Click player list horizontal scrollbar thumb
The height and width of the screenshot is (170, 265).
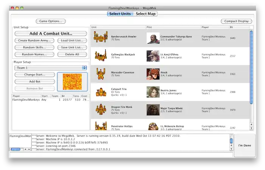point(16,149)
